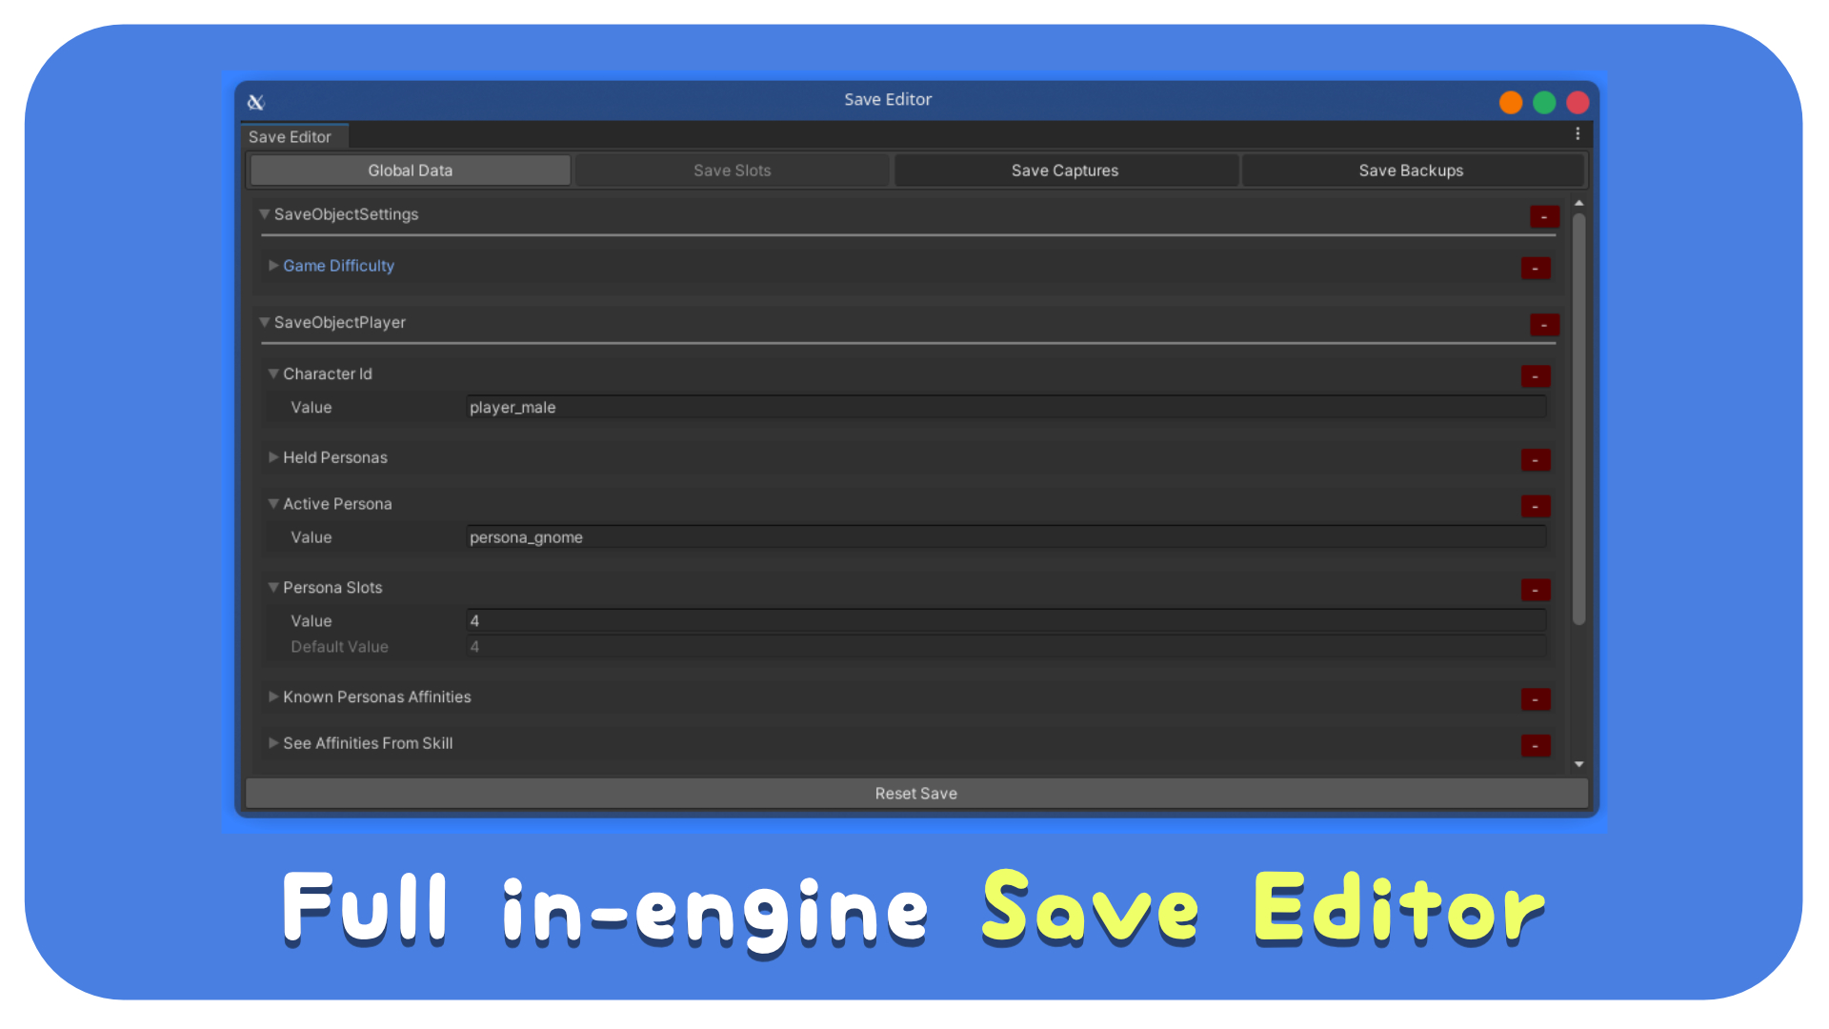Remove Held Personas with its minus button
Screen dimensions: 1829x1029
(x=1535, y=459)
